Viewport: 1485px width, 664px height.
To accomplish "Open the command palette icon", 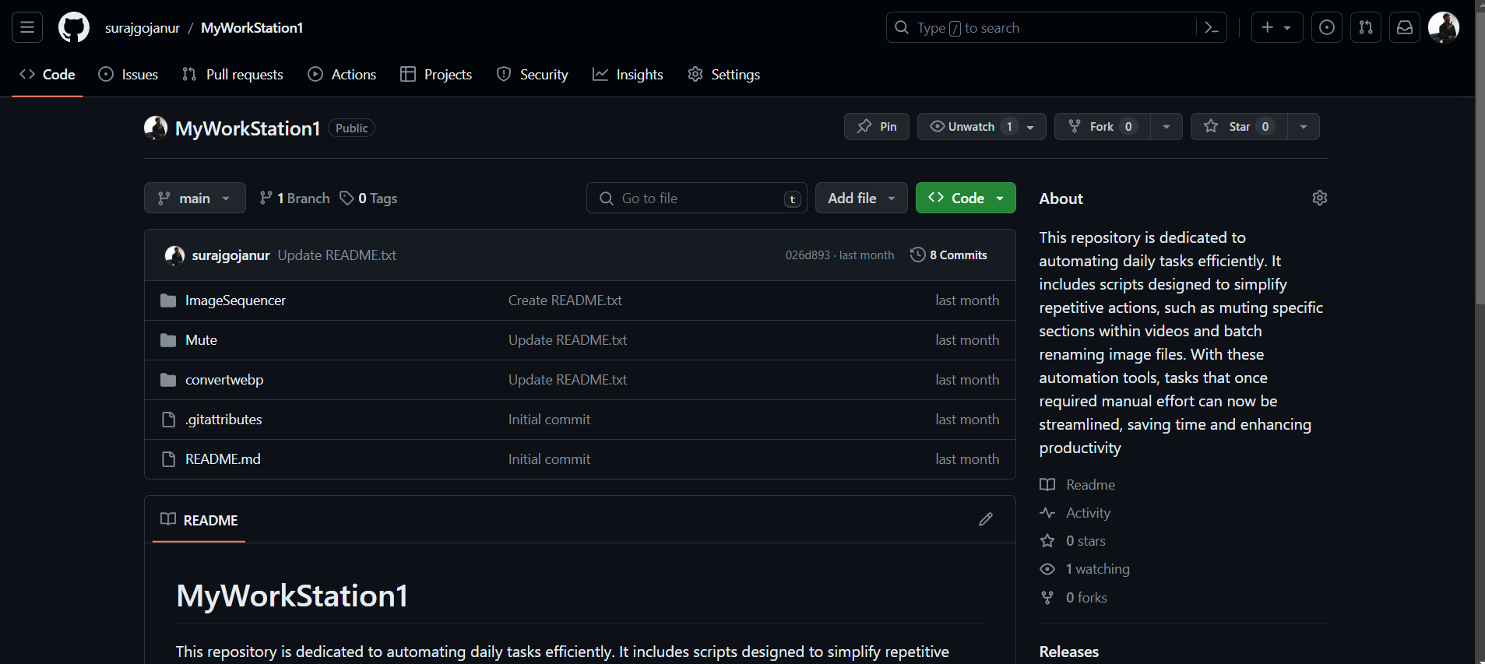I will coord(1211,28).
